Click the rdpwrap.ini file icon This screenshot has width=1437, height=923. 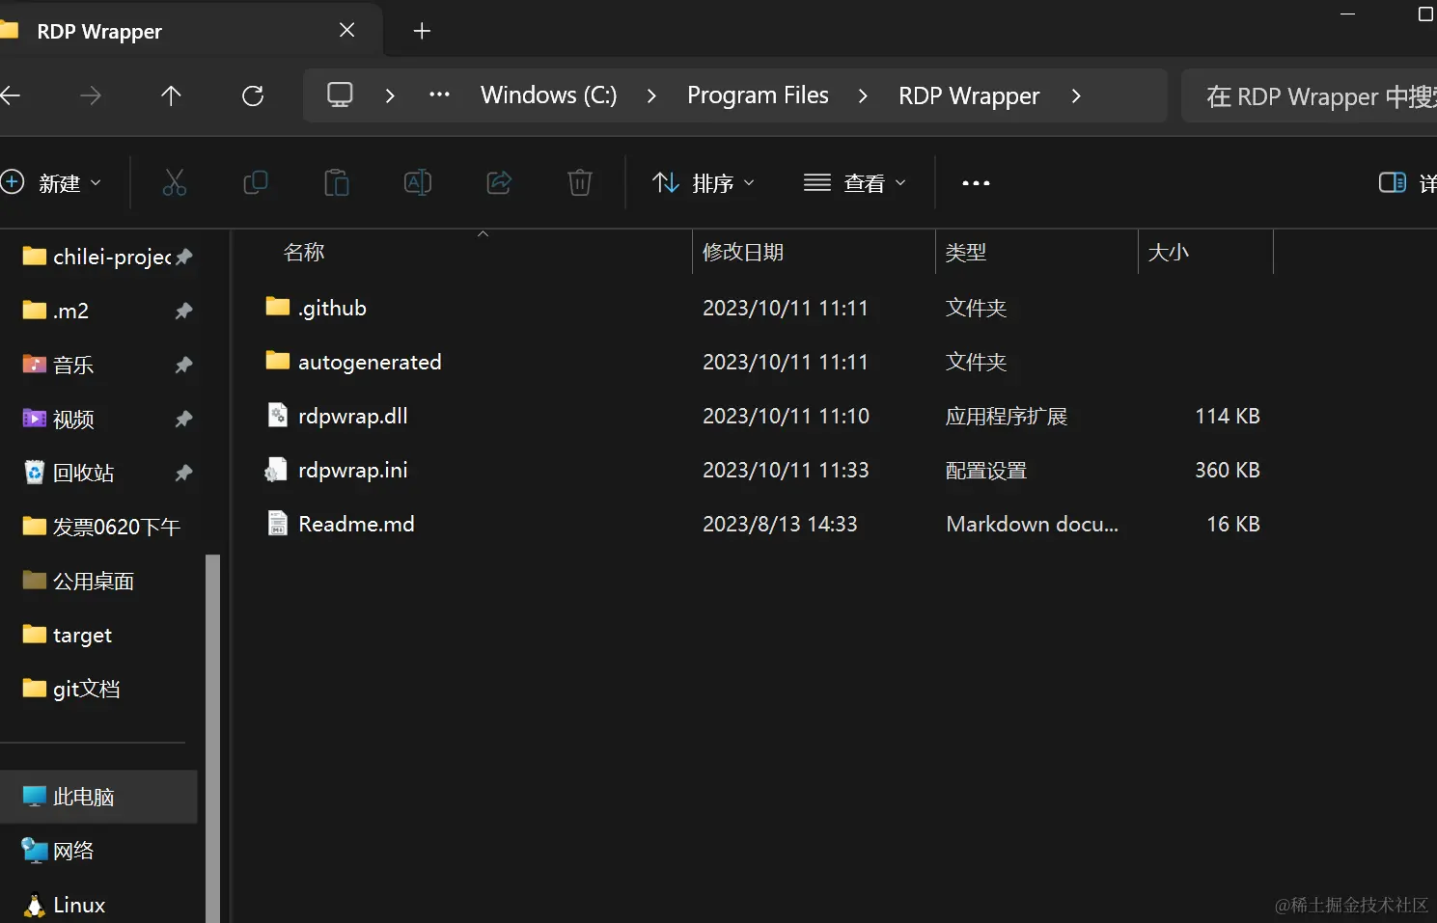pos(276,470)
